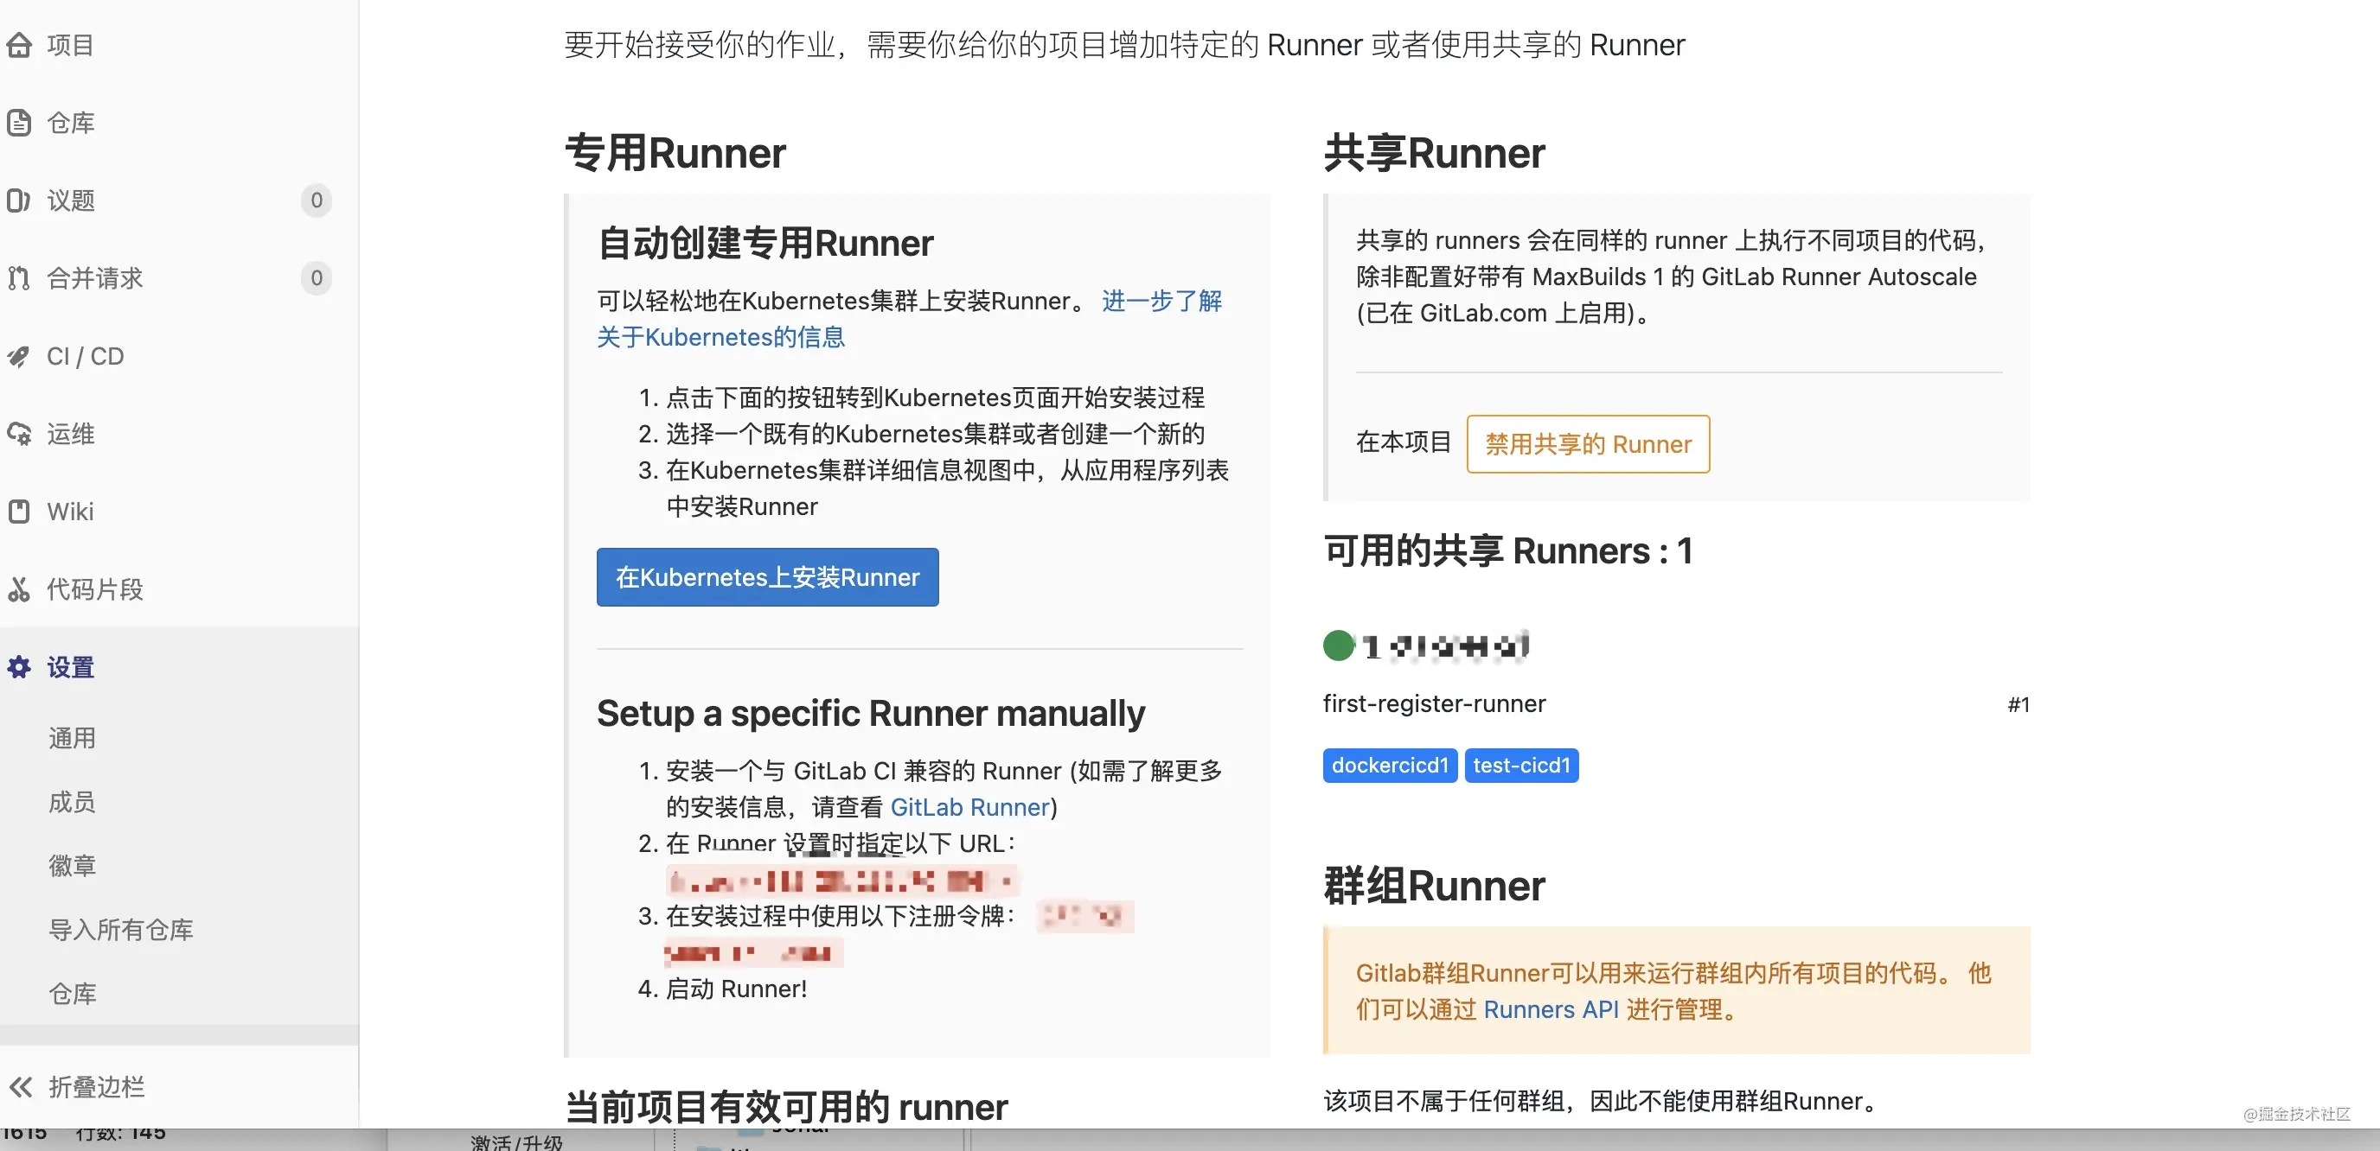
Task: Open the 通用 settings submenu item
Action: click(x=72, y=737)
